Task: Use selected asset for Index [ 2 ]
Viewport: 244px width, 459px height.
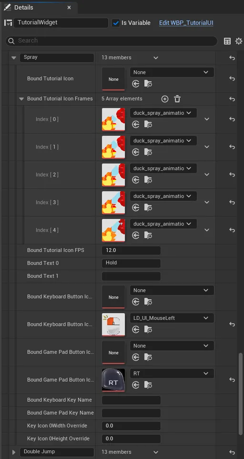Action: tap(136, 180)
